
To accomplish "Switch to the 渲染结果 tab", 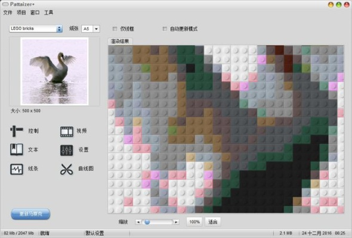I will (120, 42).
